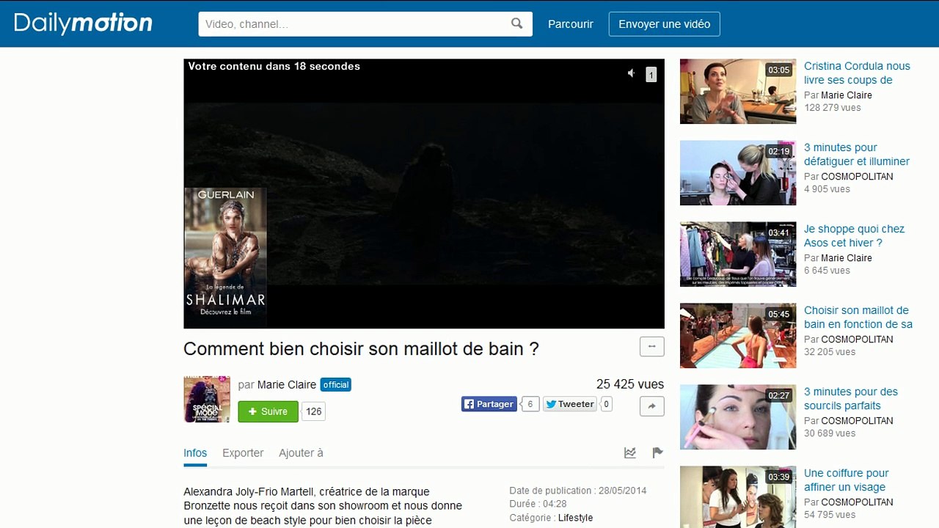Open the Choisir son maillot de bain thumbnail

click(x=738, y=336)
